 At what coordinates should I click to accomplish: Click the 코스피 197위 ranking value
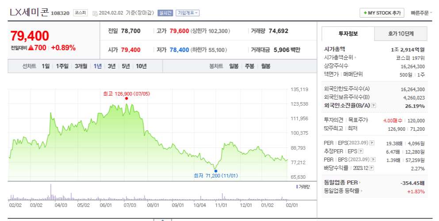tap(410, 58)
